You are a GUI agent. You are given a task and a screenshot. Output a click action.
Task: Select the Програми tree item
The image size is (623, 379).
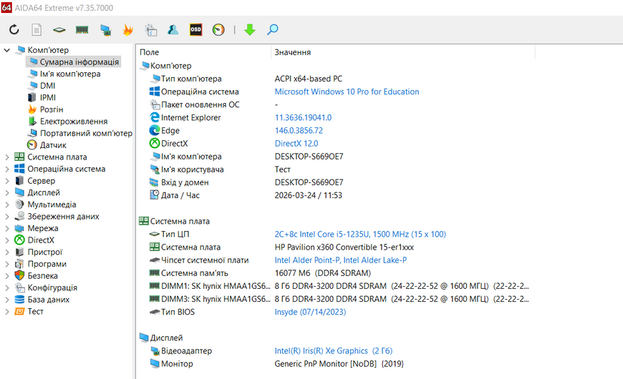[47, 264]
